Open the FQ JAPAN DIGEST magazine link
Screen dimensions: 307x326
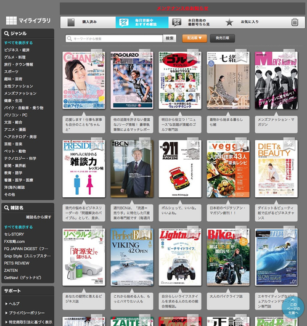click(27, 248)
